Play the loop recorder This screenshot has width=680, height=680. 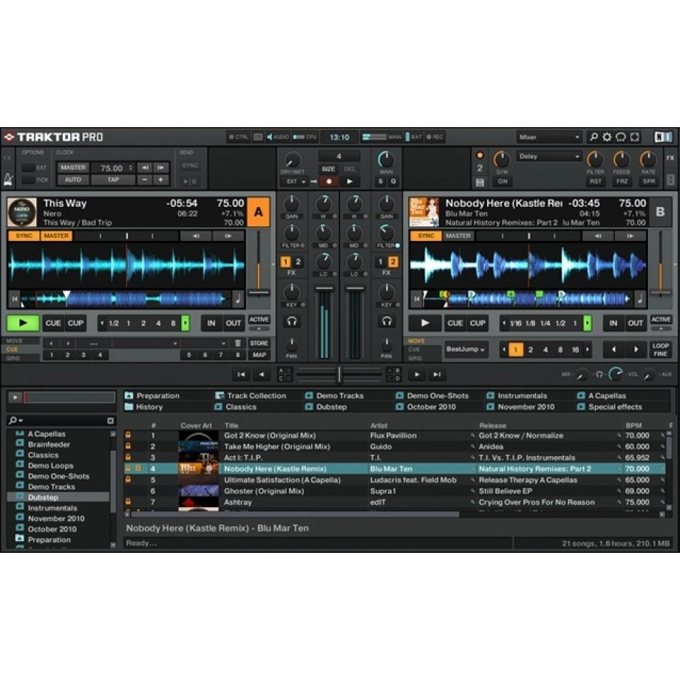point(350,181)
